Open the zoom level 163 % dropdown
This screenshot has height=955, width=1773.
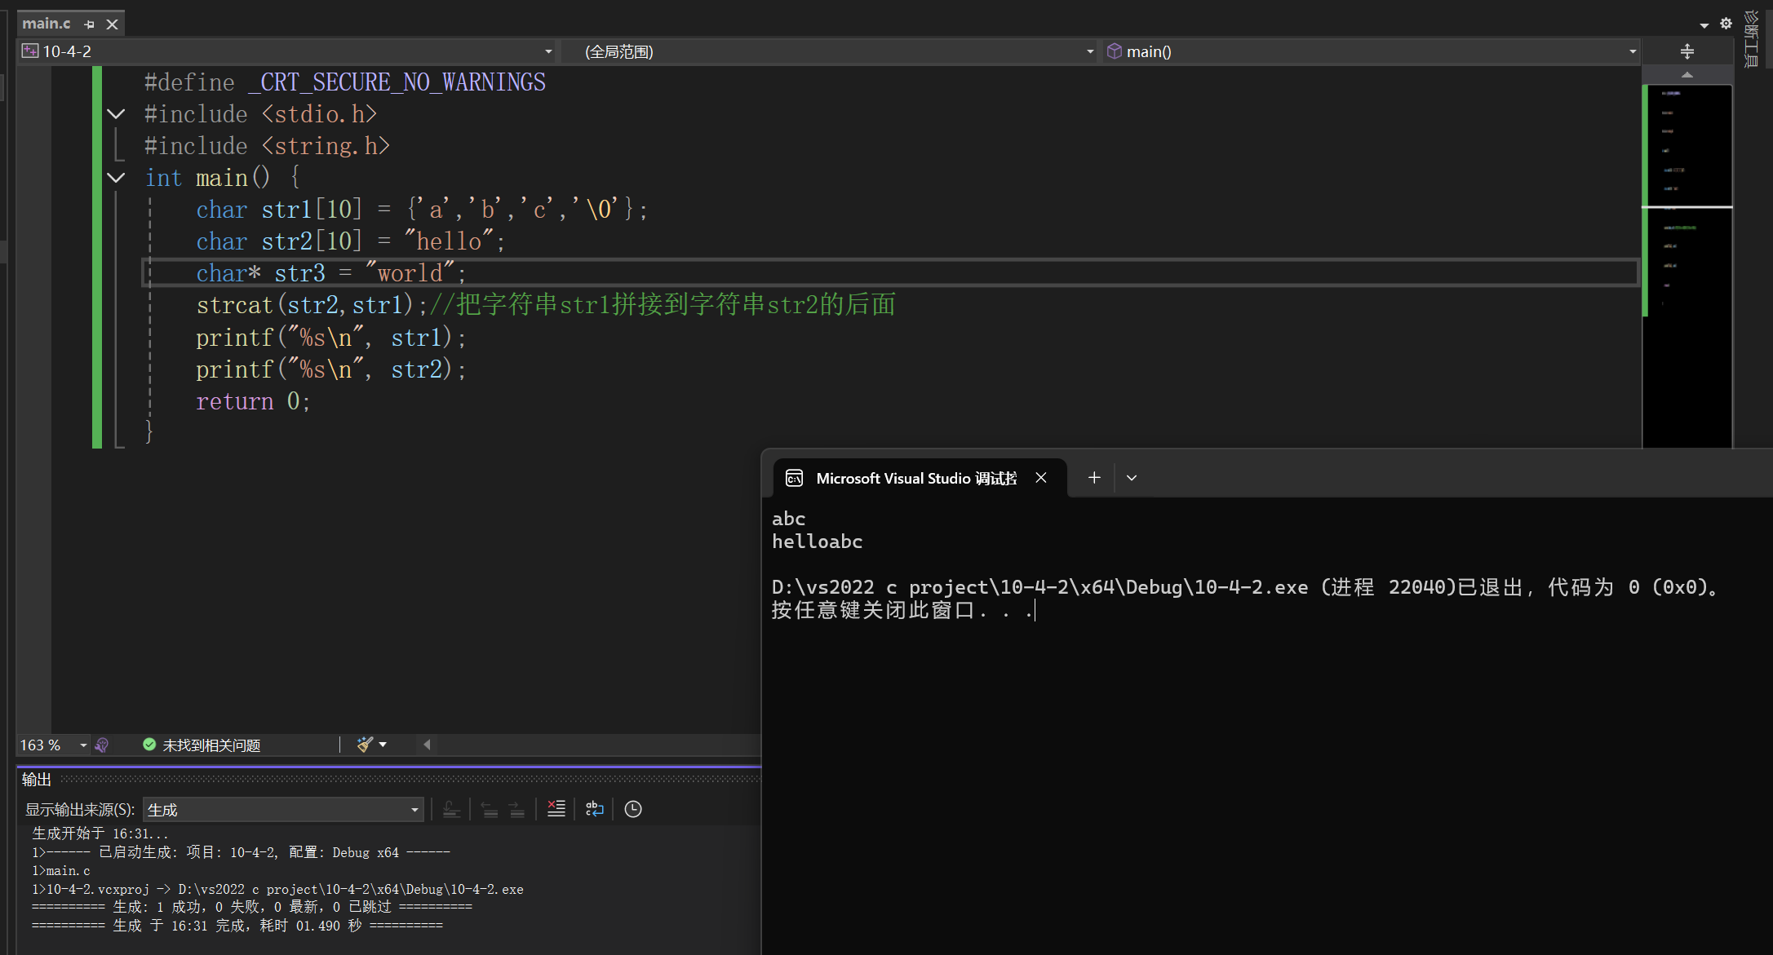click(x=82, y=745)
